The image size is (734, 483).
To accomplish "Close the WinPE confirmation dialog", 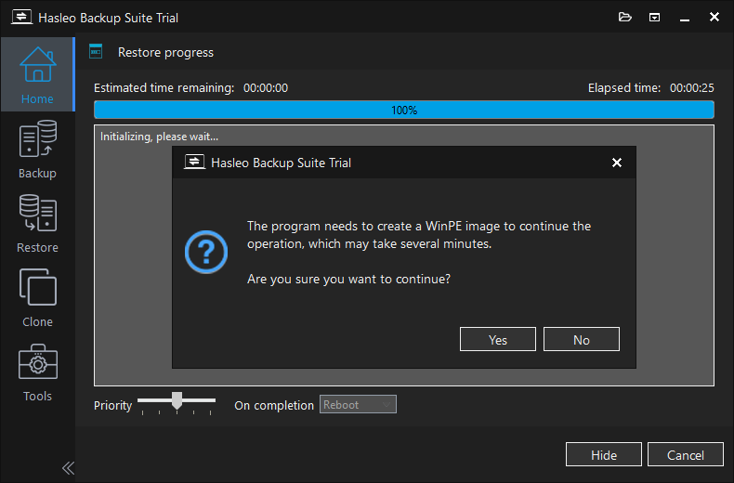I will click(x=617, y=163).
